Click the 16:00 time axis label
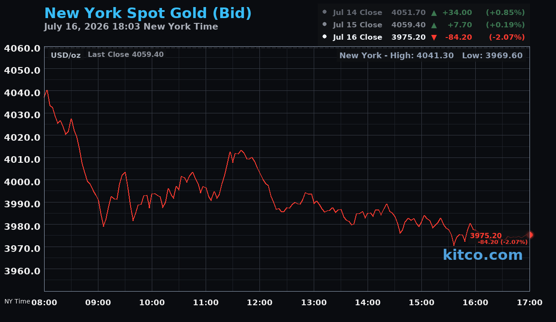Image resolution: width=556 pixels, height=322 pixels. pyautogui.click(x=476, y=303)
